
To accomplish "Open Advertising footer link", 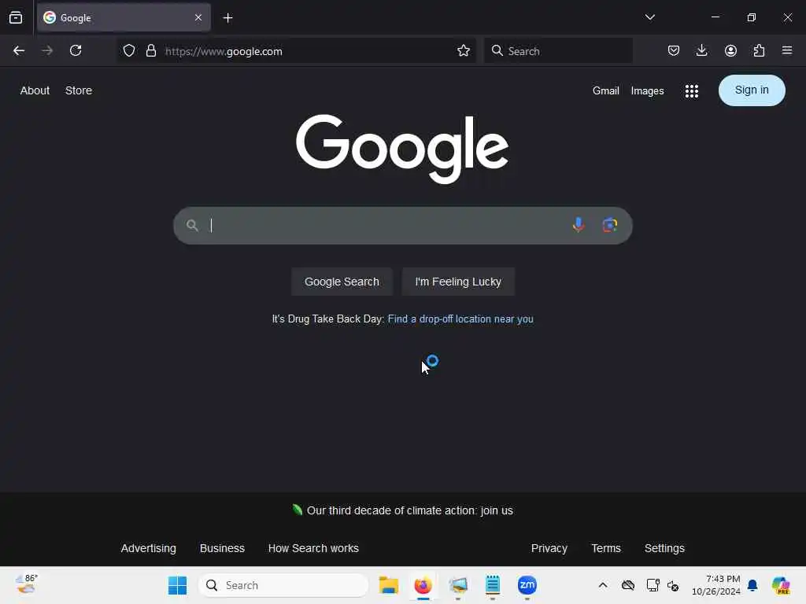I will [149, 548].
